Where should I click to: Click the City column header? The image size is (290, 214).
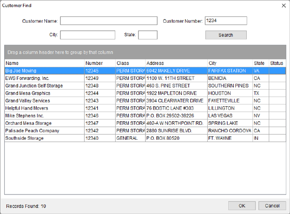(x=230, y=63)
